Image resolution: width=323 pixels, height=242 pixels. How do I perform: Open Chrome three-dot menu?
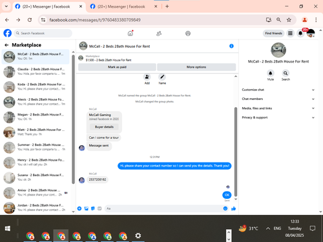click(316, 20)
